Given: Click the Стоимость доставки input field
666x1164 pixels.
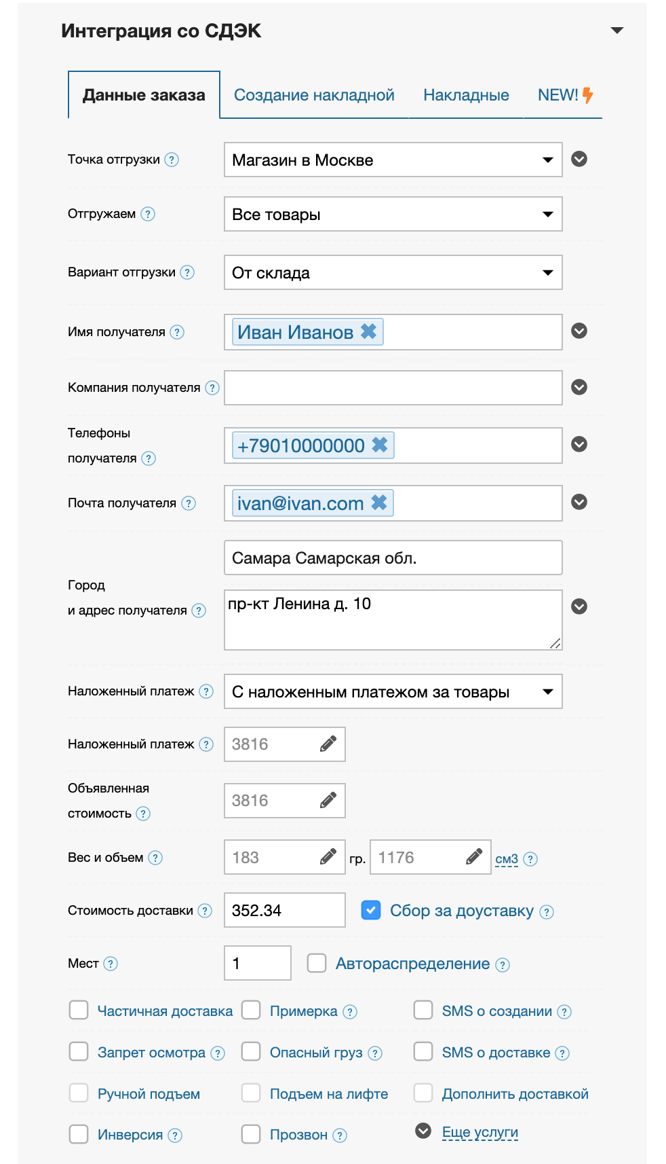Looking at the screenshot, I should pos(284,910).
